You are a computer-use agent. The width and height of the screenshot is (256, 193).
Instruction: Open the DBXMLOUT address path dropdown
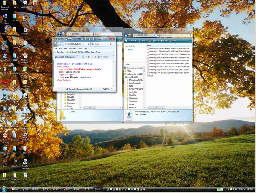pyautogui.click(x=155, y=35)
